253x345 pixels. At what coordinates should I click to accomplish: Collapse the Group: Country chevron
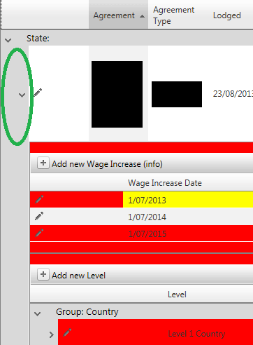[38, 313]
